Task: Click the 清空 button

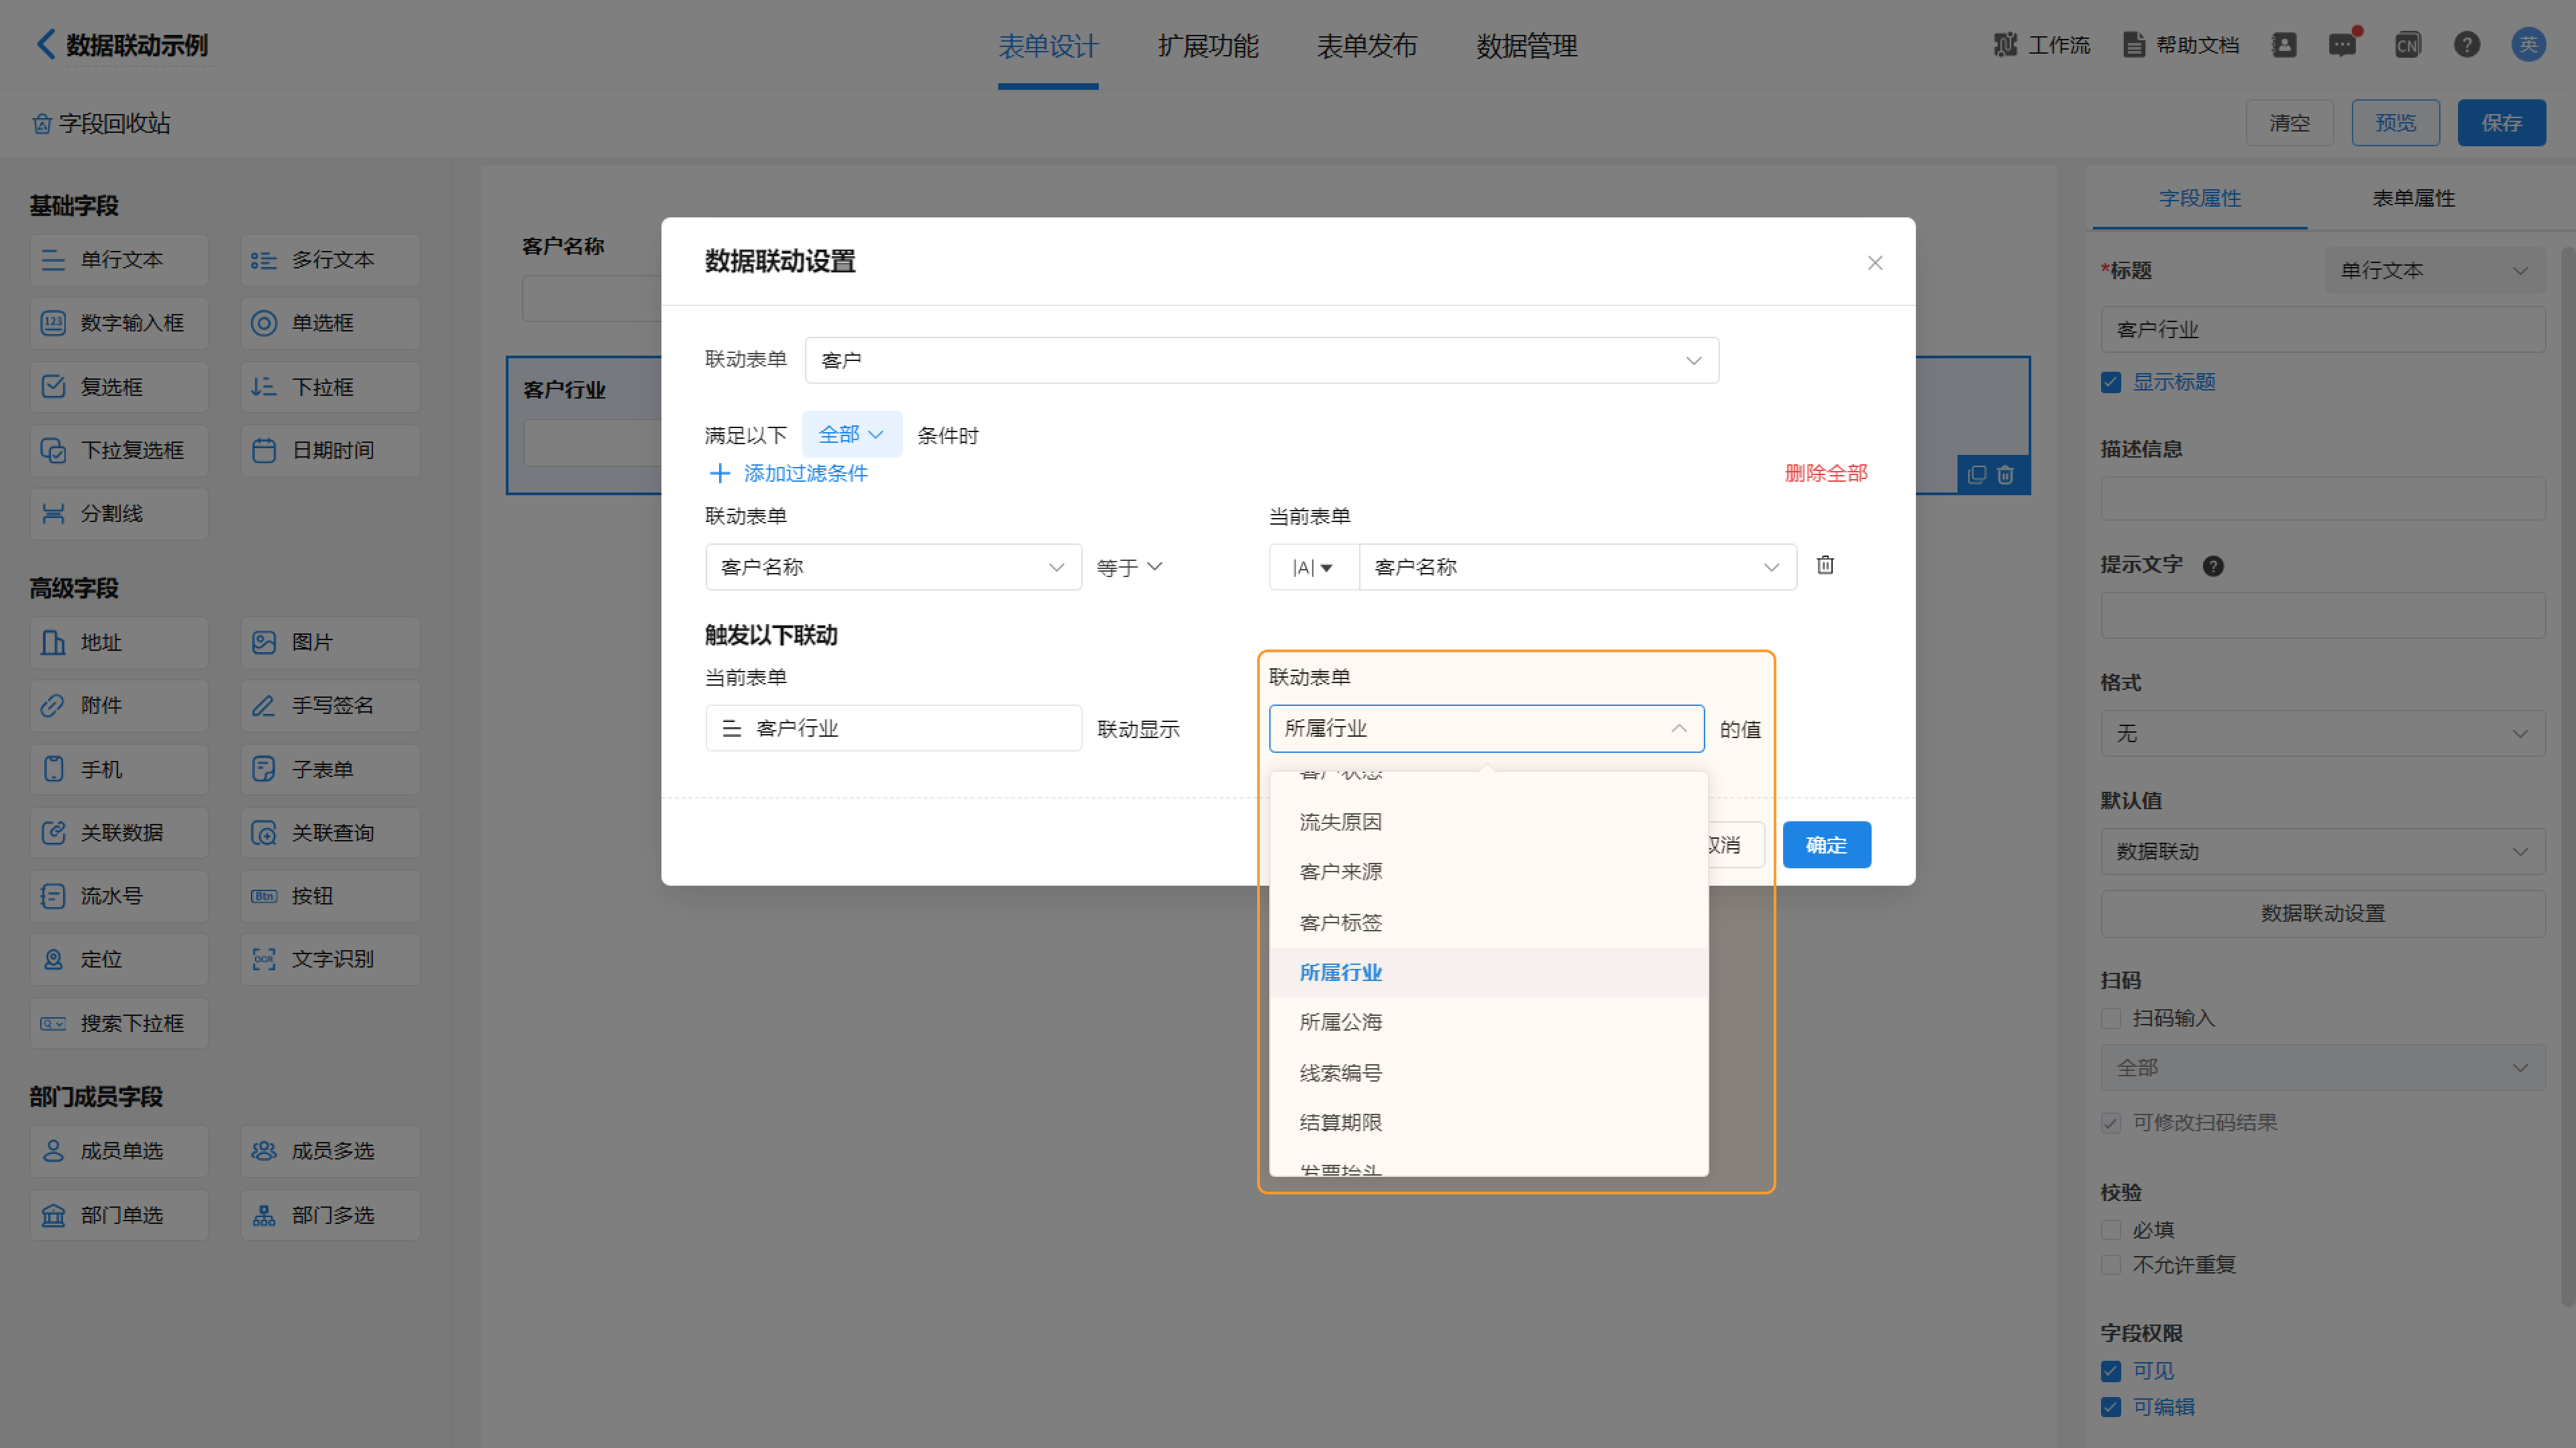Action: tap(2289, 123)
